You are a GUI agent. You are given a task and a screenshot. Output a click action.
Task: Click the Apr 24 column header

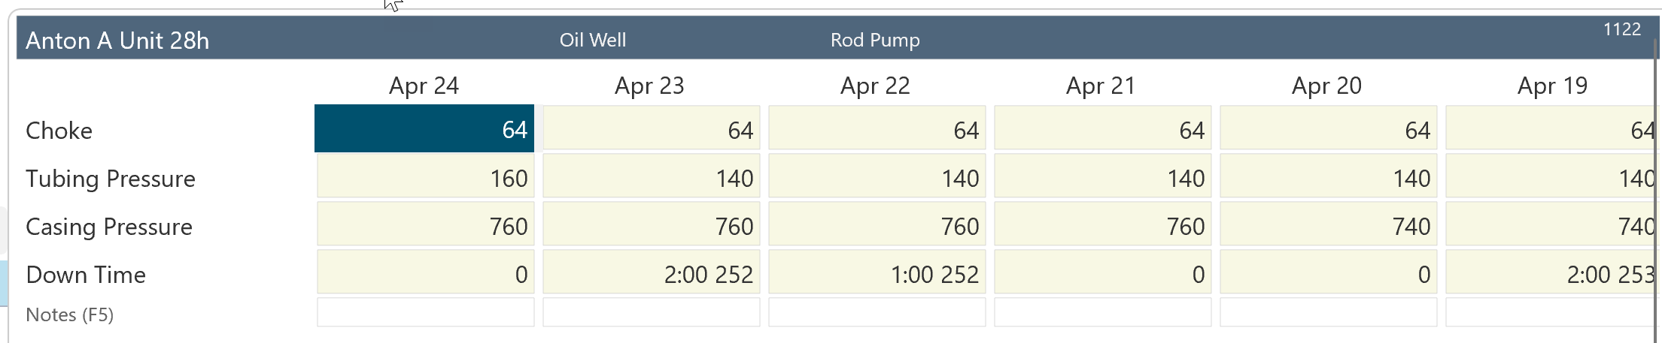424,86
